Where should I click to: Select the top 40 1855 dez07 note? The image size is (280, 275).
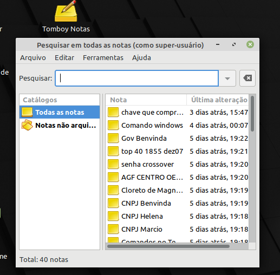click(x=177, y=151)
